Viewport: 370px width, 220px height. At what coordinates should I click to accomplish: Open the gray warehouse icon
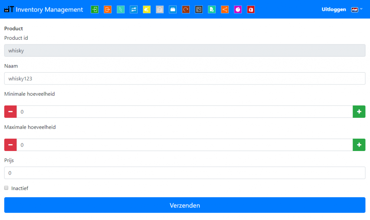(160, 9)
